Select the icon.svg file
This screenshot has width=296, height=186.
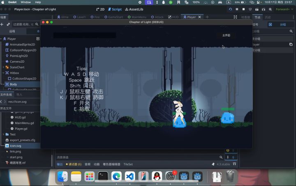pyautogui.click(x=16, y=146)
